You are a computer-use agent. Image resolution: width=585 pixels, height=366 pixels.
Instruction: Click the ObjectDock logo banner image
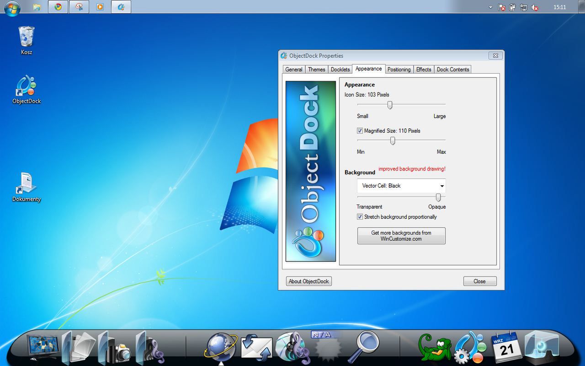311,172
